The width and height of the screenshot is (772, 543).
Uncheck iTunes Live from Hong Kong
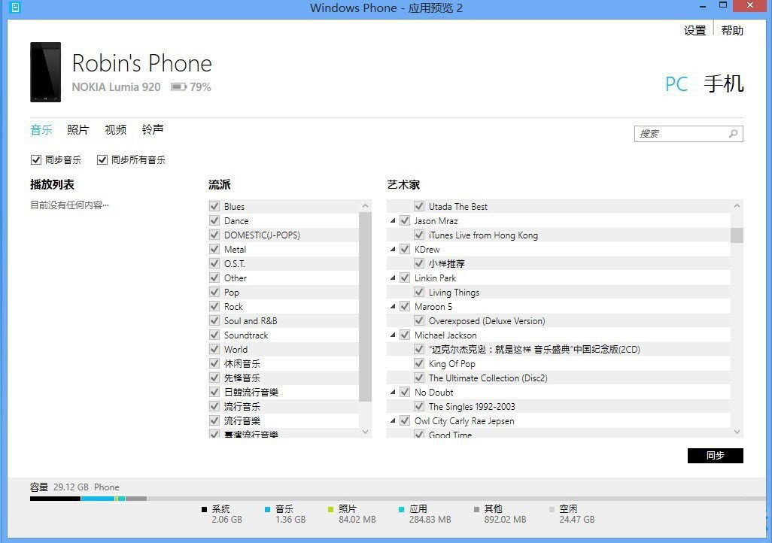coord(419,235)
